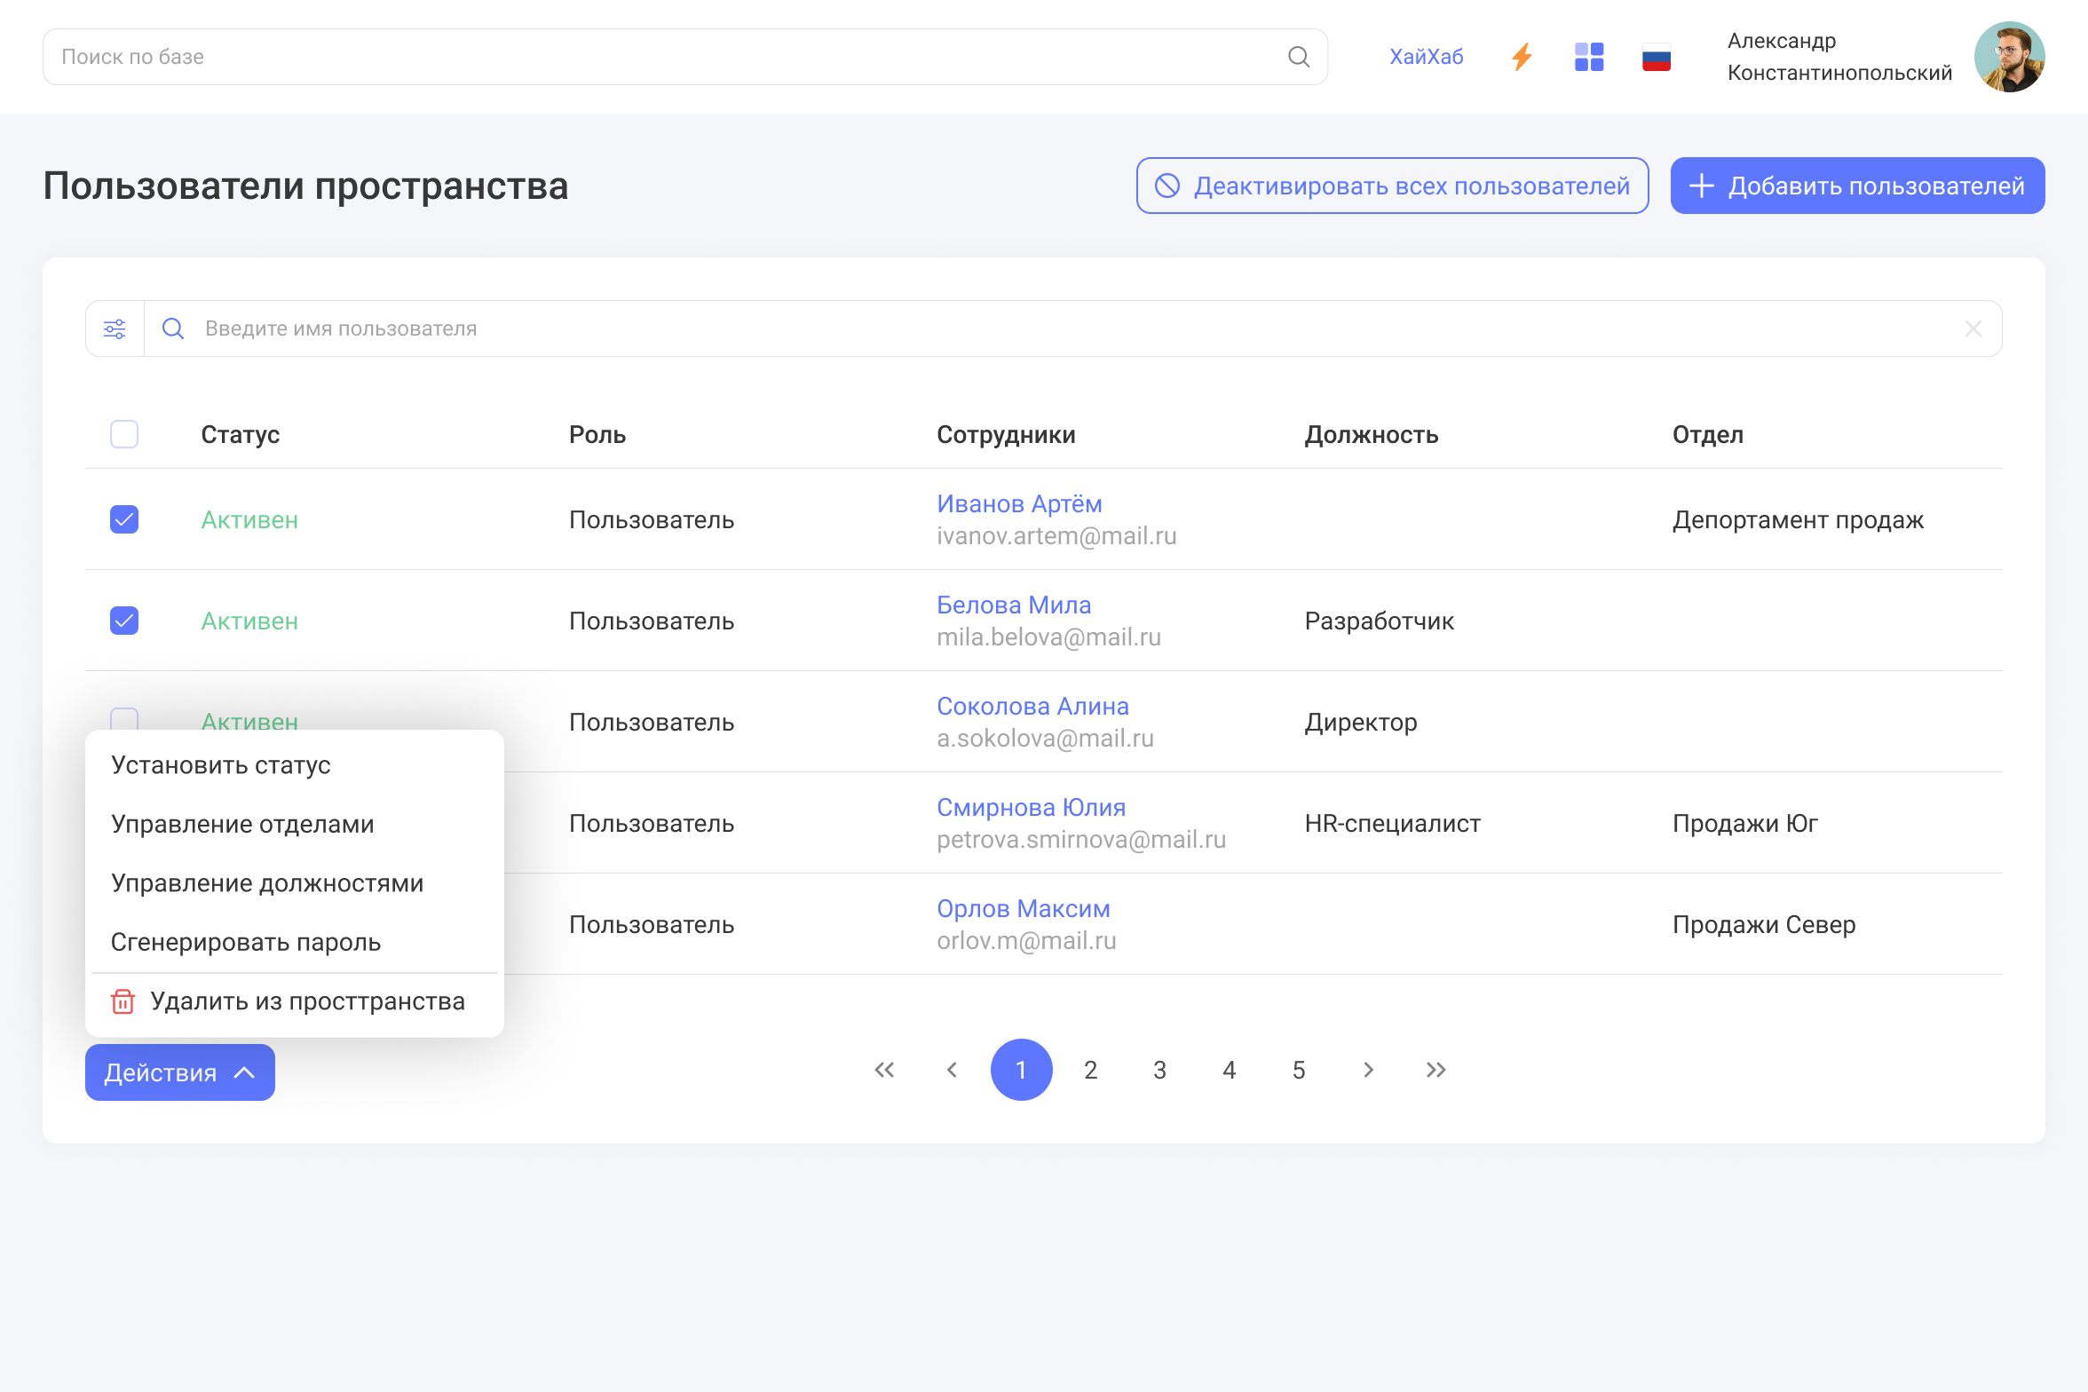Uncheck the row for Иванов Артём
Screen dimensions: 2088x1392
123,519
